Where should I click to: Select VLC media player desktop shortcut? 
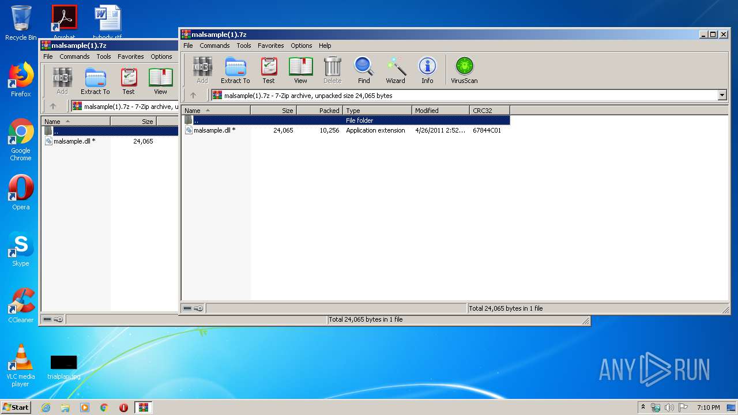(21, 365)
